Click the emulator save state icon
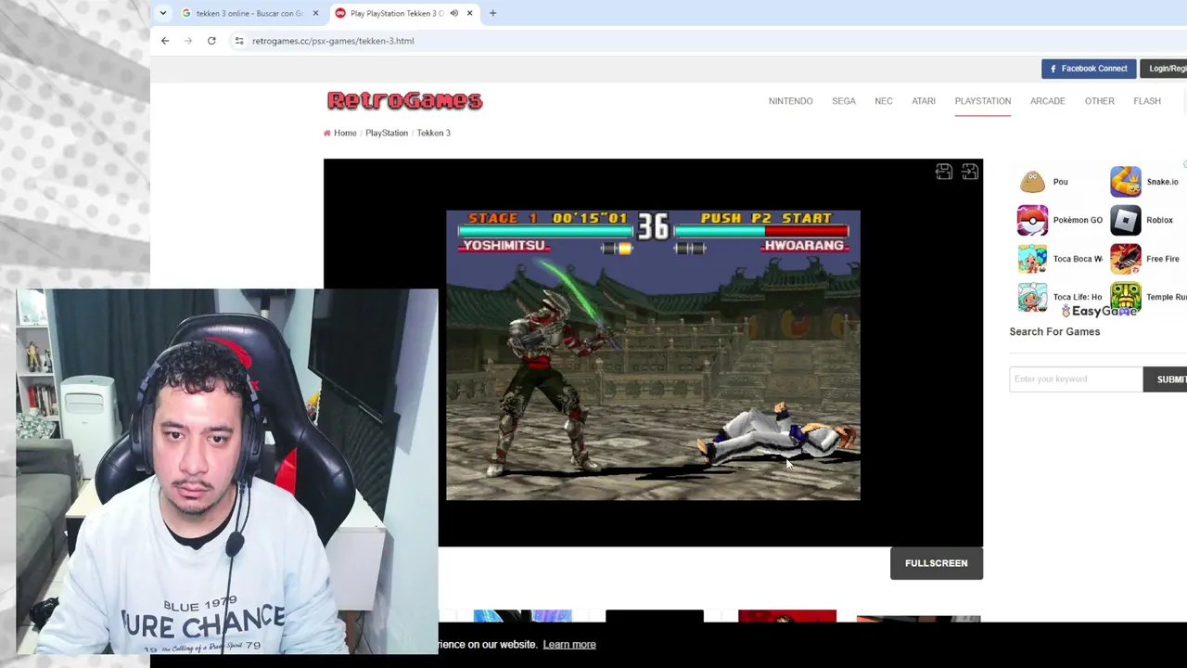Viewport: 1187px width, 668px height. point(944,172)
